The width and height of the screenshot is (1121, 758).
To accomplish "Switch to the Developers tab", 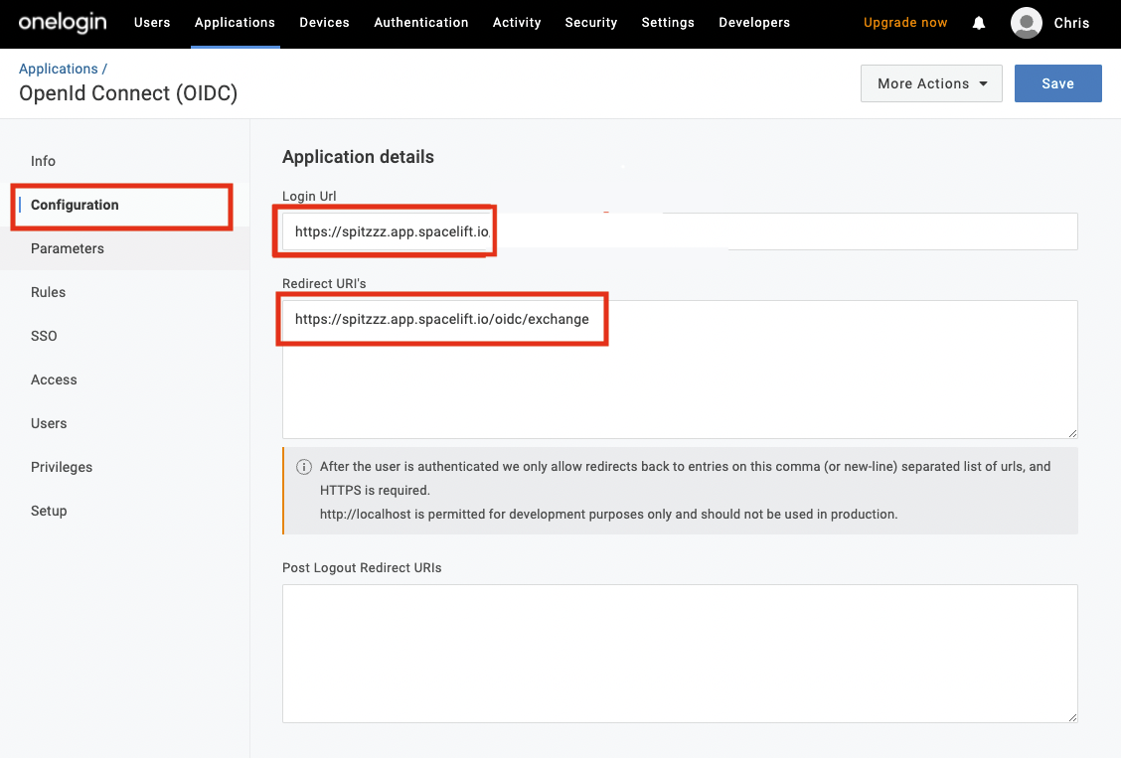I will click(x=753, y=22).
